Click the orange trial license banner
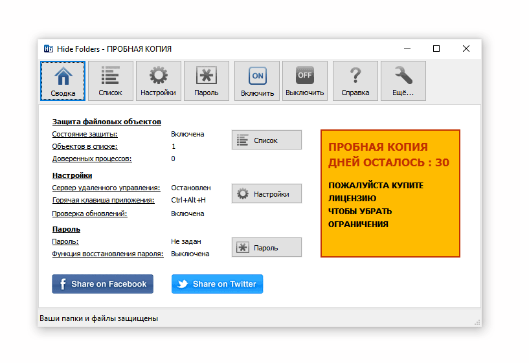This screenshot has height=363, width=529. [x=390, y=193]
